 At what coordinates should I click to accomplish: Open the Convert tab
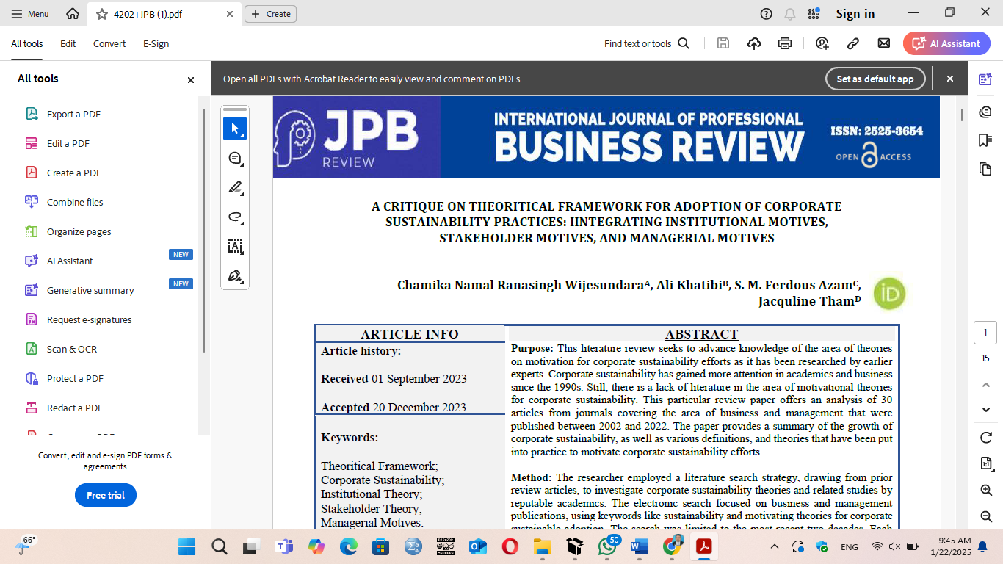[109, 43]
